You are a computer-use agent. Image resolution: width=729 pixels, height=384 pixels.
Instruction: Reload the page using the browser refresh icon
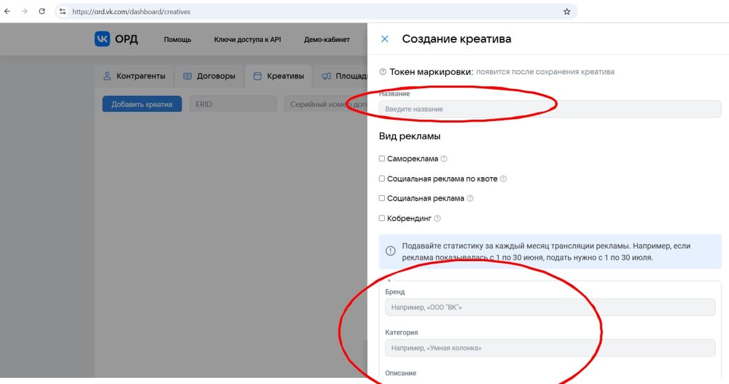[42, 12]
